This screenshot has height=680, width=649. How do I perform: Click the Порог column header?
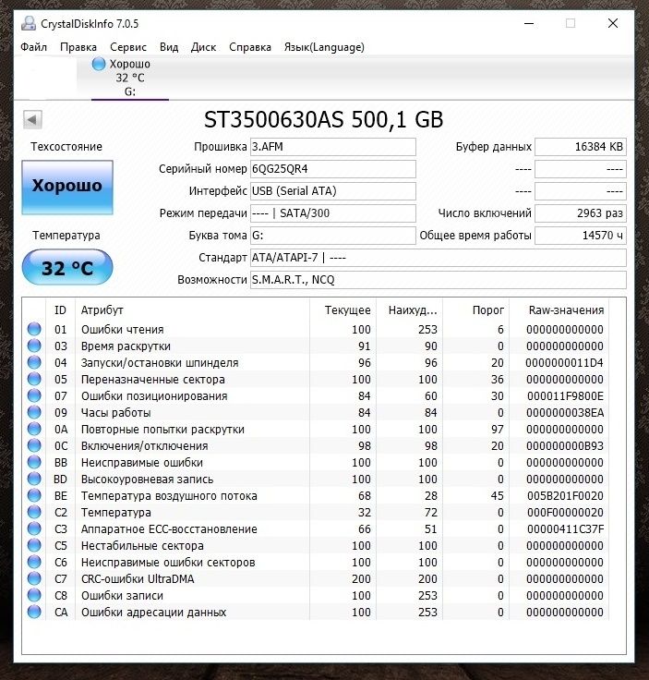click(x=475, y=310)
